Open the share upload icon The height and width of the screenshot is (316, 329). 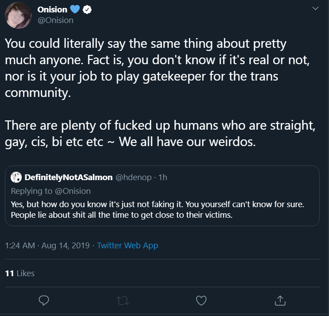click(x=280, y=301)
